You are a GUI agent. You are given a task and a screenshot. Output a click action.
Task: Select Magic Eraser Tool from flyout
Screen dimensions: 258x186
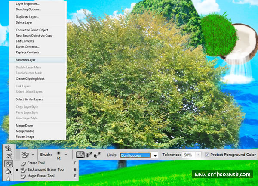coord(41,176)
